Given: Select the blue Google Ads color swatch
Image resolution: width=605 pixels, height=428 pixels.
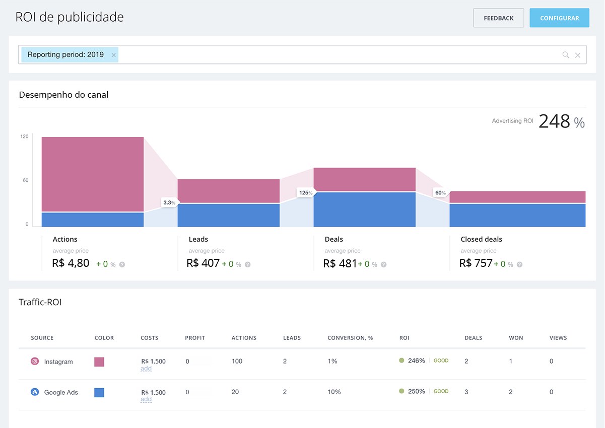Looking at the screenshot, I should 99,392.
